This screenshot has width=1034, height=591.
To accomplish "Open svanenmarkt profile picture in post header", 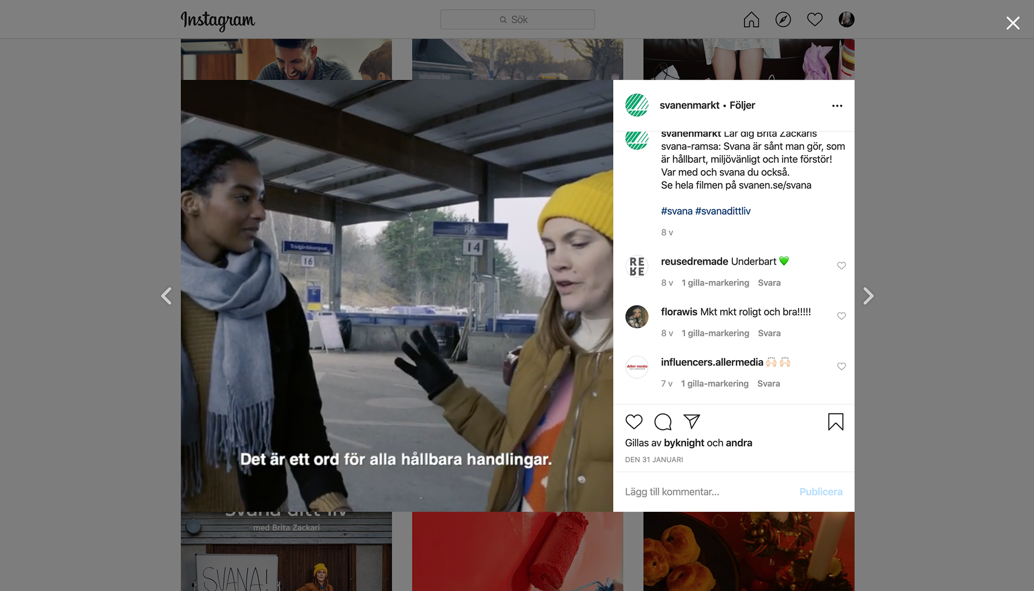I will 637,105.
